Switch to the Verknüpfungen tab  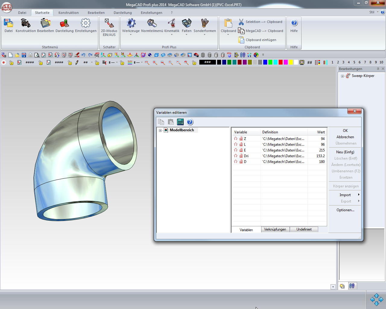tap(275, 229)
